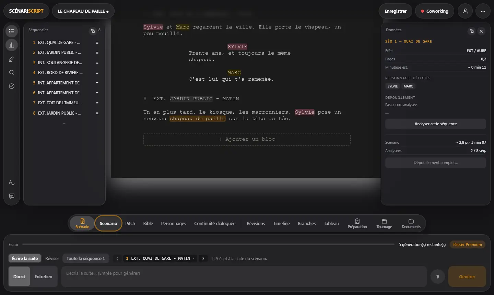Toggle Coworking mode

tap(434, 11)
